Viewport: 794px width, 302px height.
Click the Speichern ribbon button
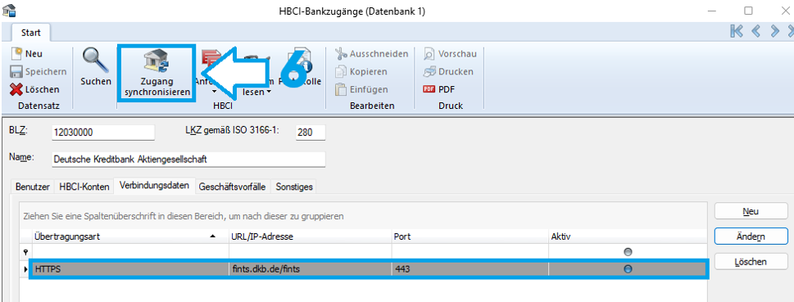click(x=39, y=72)
